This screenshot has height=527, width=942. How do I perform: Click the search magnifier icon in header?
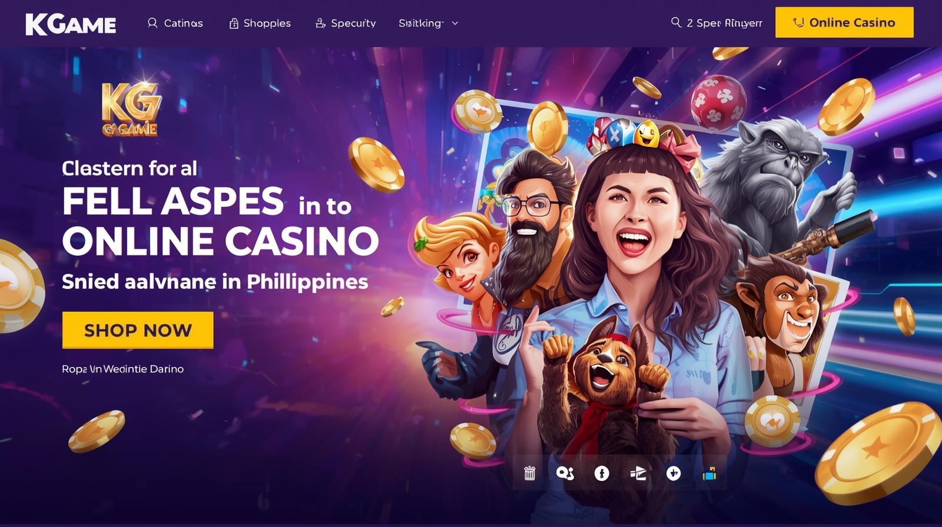click(676, 22)
